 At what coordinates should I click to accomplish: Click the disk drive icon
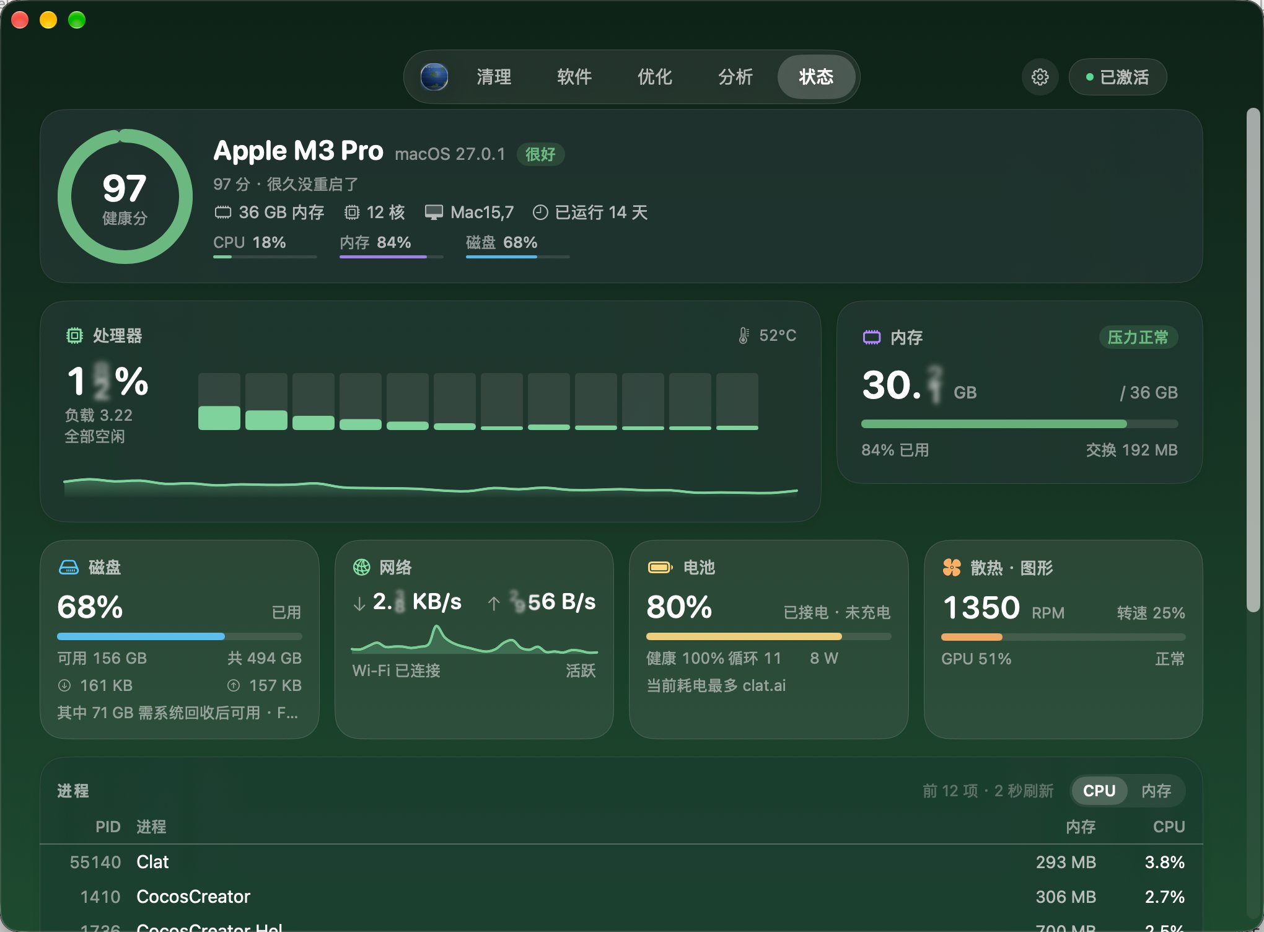click(68, 567)
